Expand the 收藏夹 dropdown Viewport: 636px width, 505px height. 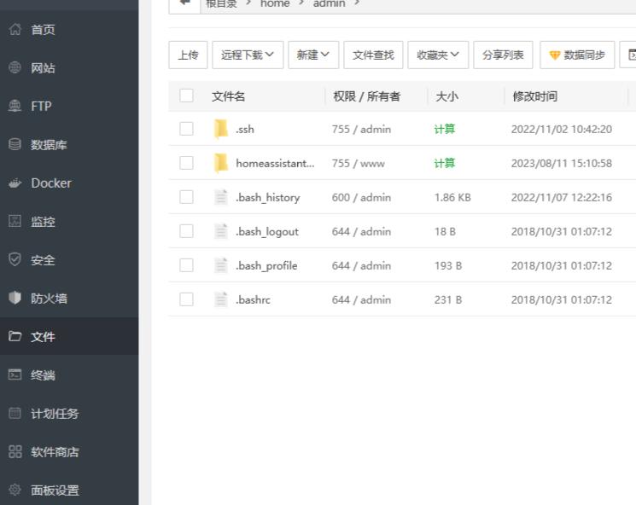(438, 55)
